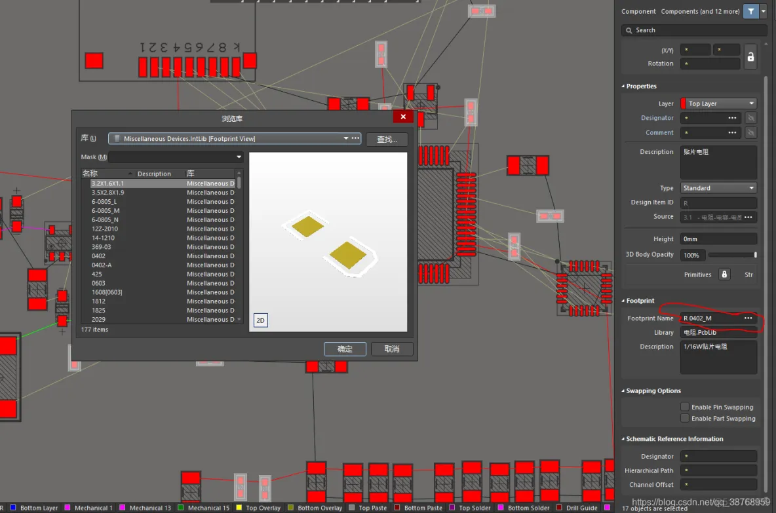This screenshot has width=776, height=513.
Task: Click the Description column header in the library list
Action: (x=159, y=174)
